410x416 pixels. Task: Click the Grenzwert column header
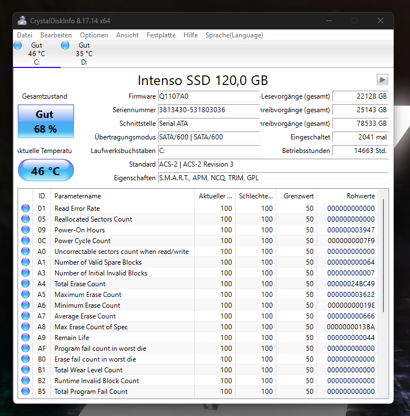(297, 196)
